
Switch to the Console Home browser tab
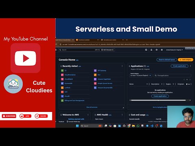click(x=64, y=40)
